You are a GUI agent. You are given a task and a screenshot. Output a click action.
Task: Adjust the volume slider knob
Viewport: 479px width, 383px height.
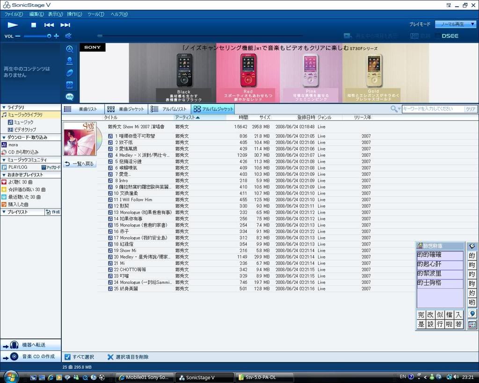tap(49, 36)
